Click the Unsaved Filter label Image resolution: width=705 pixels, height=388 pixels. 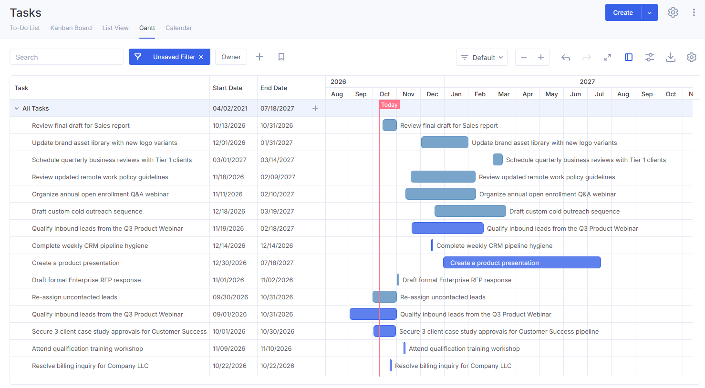click(x=174, y=57)
